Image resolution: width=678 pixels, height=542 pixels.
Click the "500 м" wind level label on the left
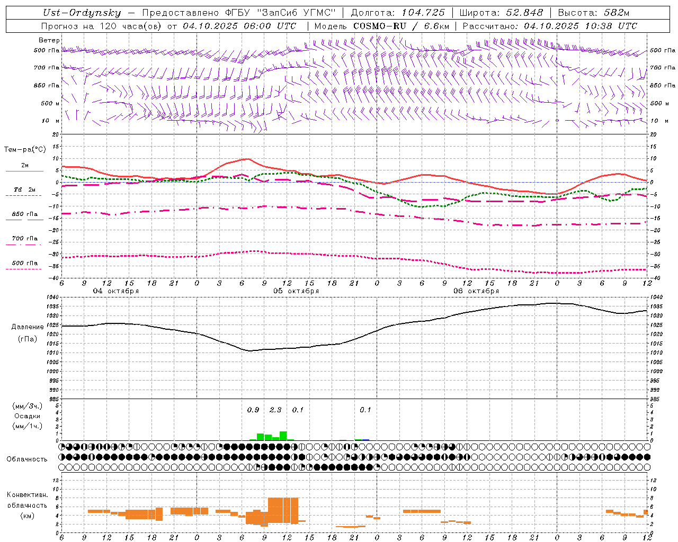50,103
